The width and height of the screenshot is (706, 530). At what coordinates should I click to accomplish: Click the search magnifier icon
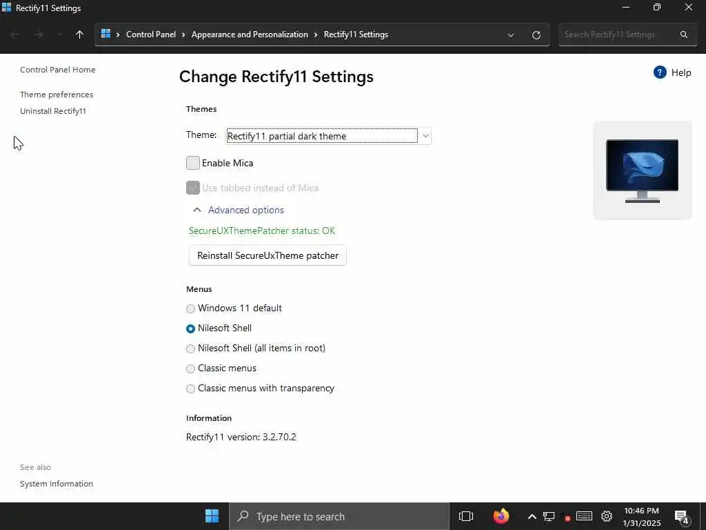[x=684, y=35]
